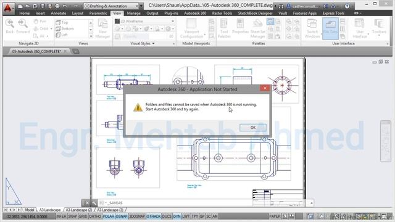Toggle POLAR tracking in status bar
This screenshot has height=222, width=395.
[x=109, y=216]
